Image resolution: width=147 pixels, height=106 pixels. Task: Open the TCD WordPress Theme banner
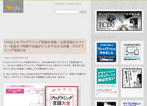(x=119, y=21)
